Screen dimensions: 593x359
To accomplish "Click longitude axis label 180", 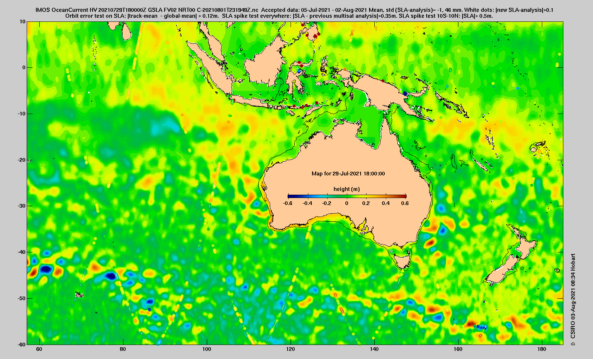I will [x=542, y=349].
